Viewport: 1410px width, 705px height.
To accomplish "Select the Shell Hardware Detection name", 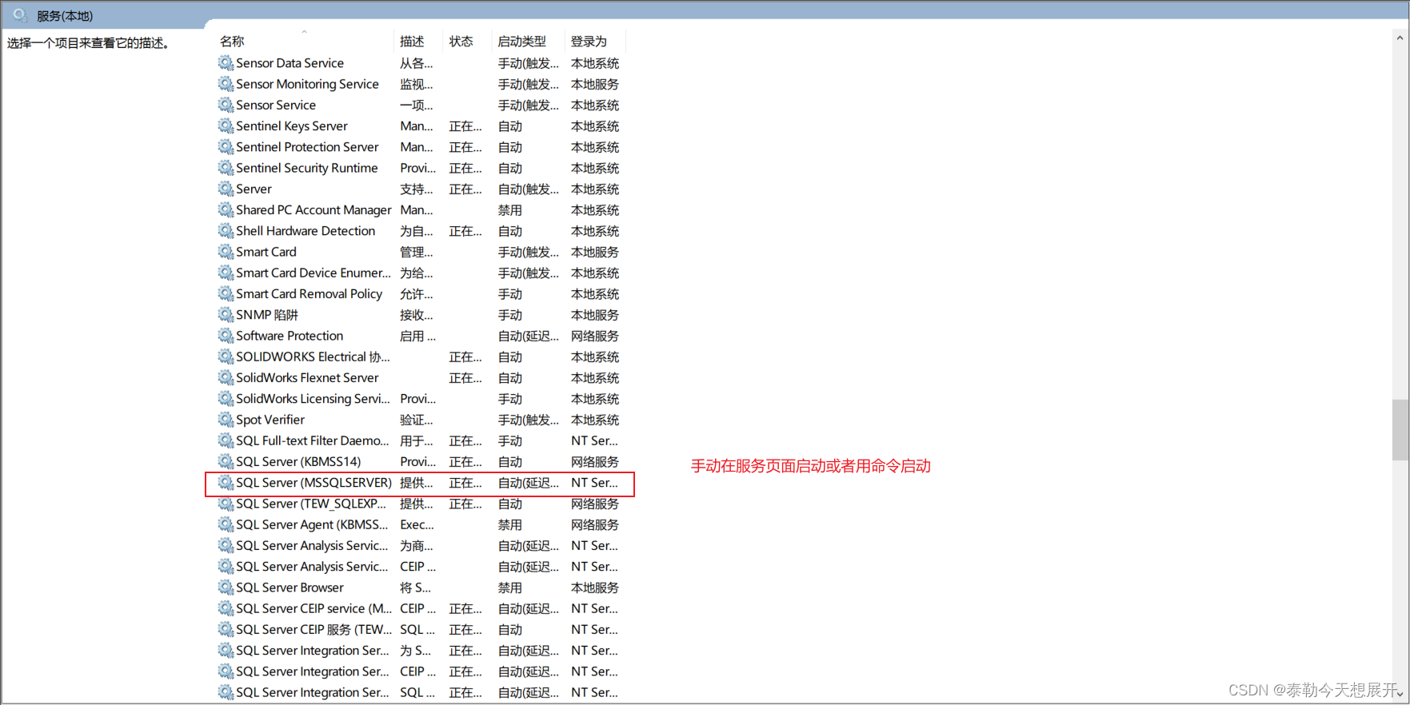I will [x=306, y=230].
